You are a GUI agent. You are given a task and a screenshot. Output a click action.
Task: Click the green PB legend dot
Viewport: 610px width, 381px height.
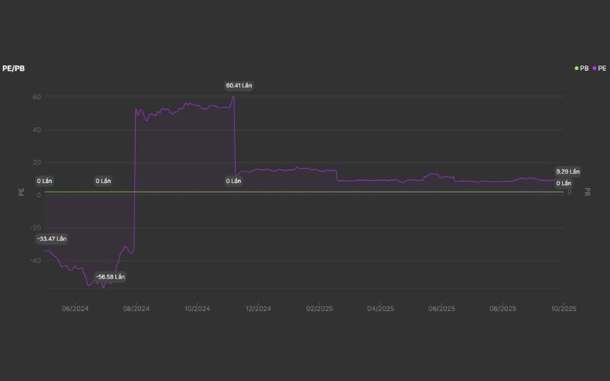click(x=576, y=69)
